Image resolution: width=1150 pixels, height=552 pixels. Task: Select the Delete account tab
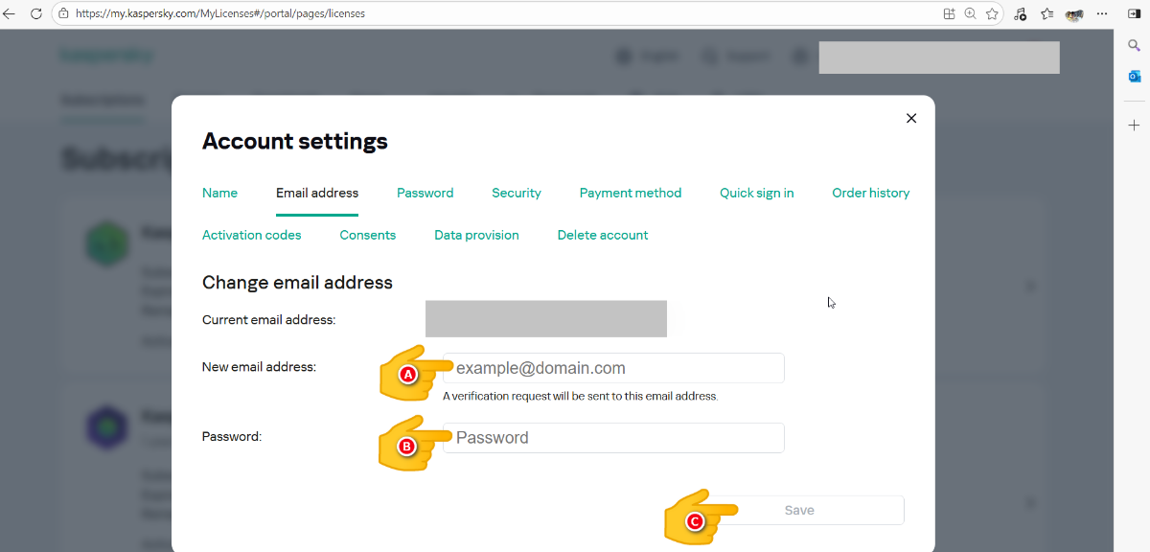(603, 235)
